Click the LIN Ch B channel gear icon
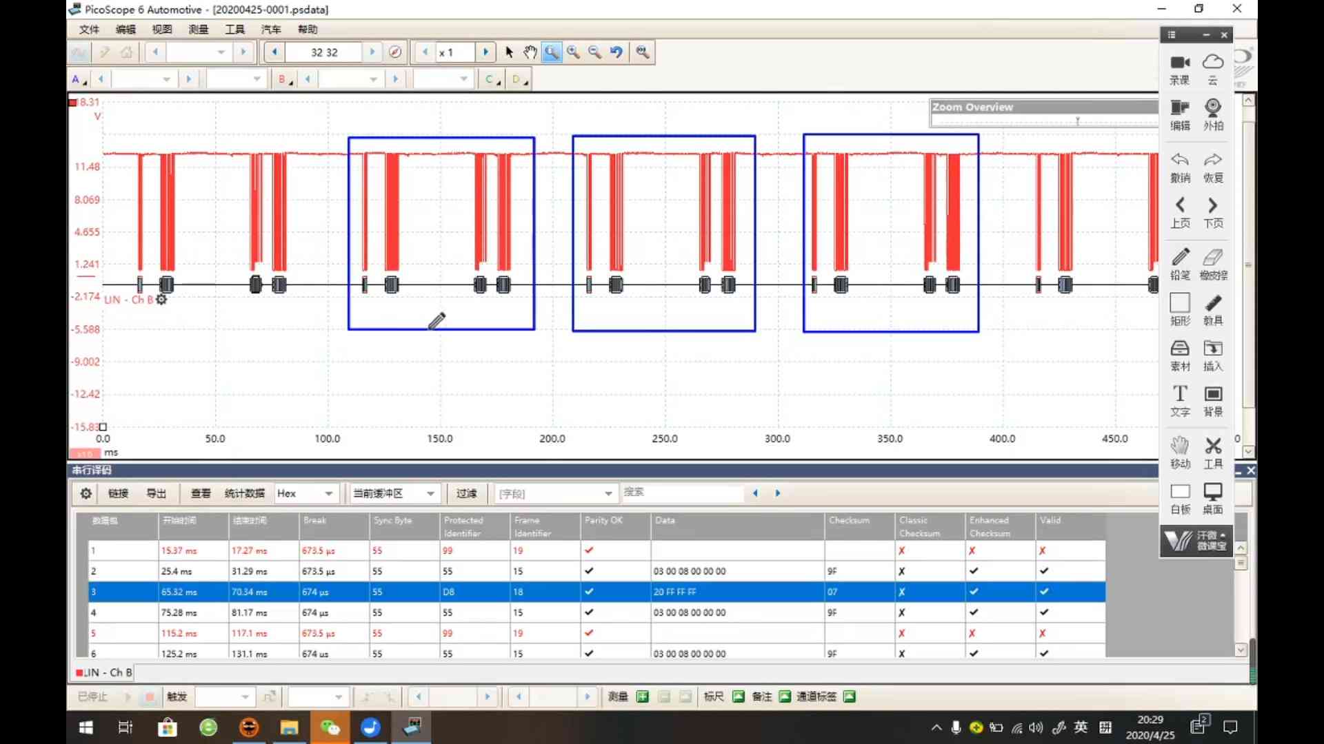This screenshot has height=744, width=1324. coord(161,300)
